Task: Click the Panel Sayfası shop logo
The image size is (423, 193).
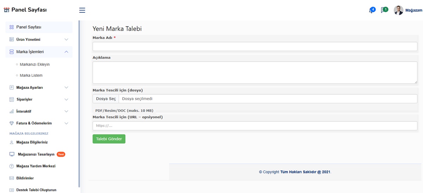Action: coord(6,10)
